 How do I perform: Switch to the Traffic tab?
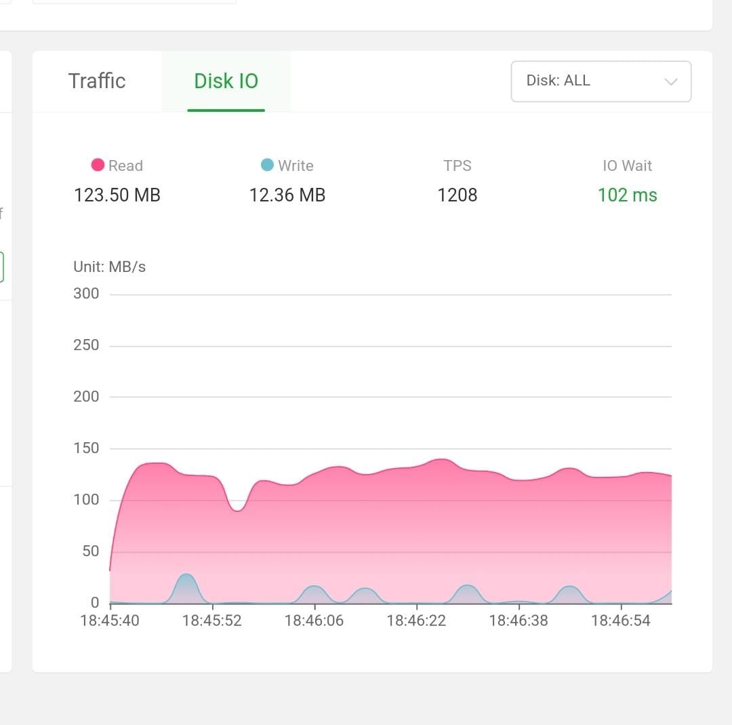click(97, 81)
